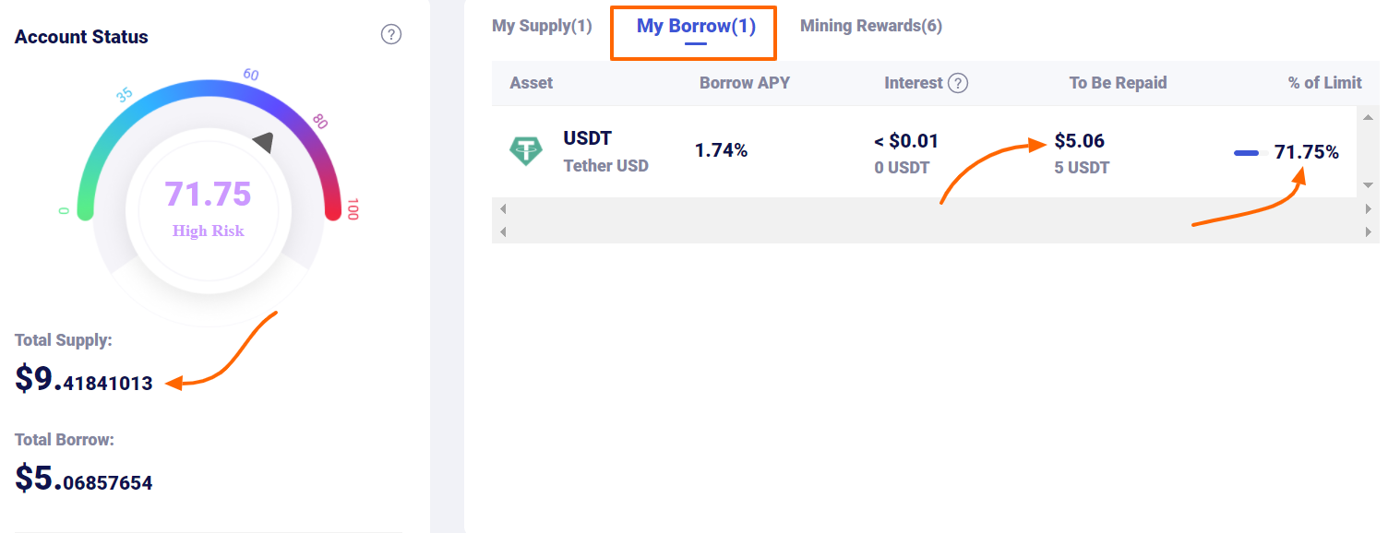Click the % of Limit column header

[x=1325, y=83]
